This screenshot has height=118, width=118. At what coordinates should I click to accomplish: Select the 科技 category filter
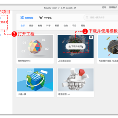coord(57,26)
